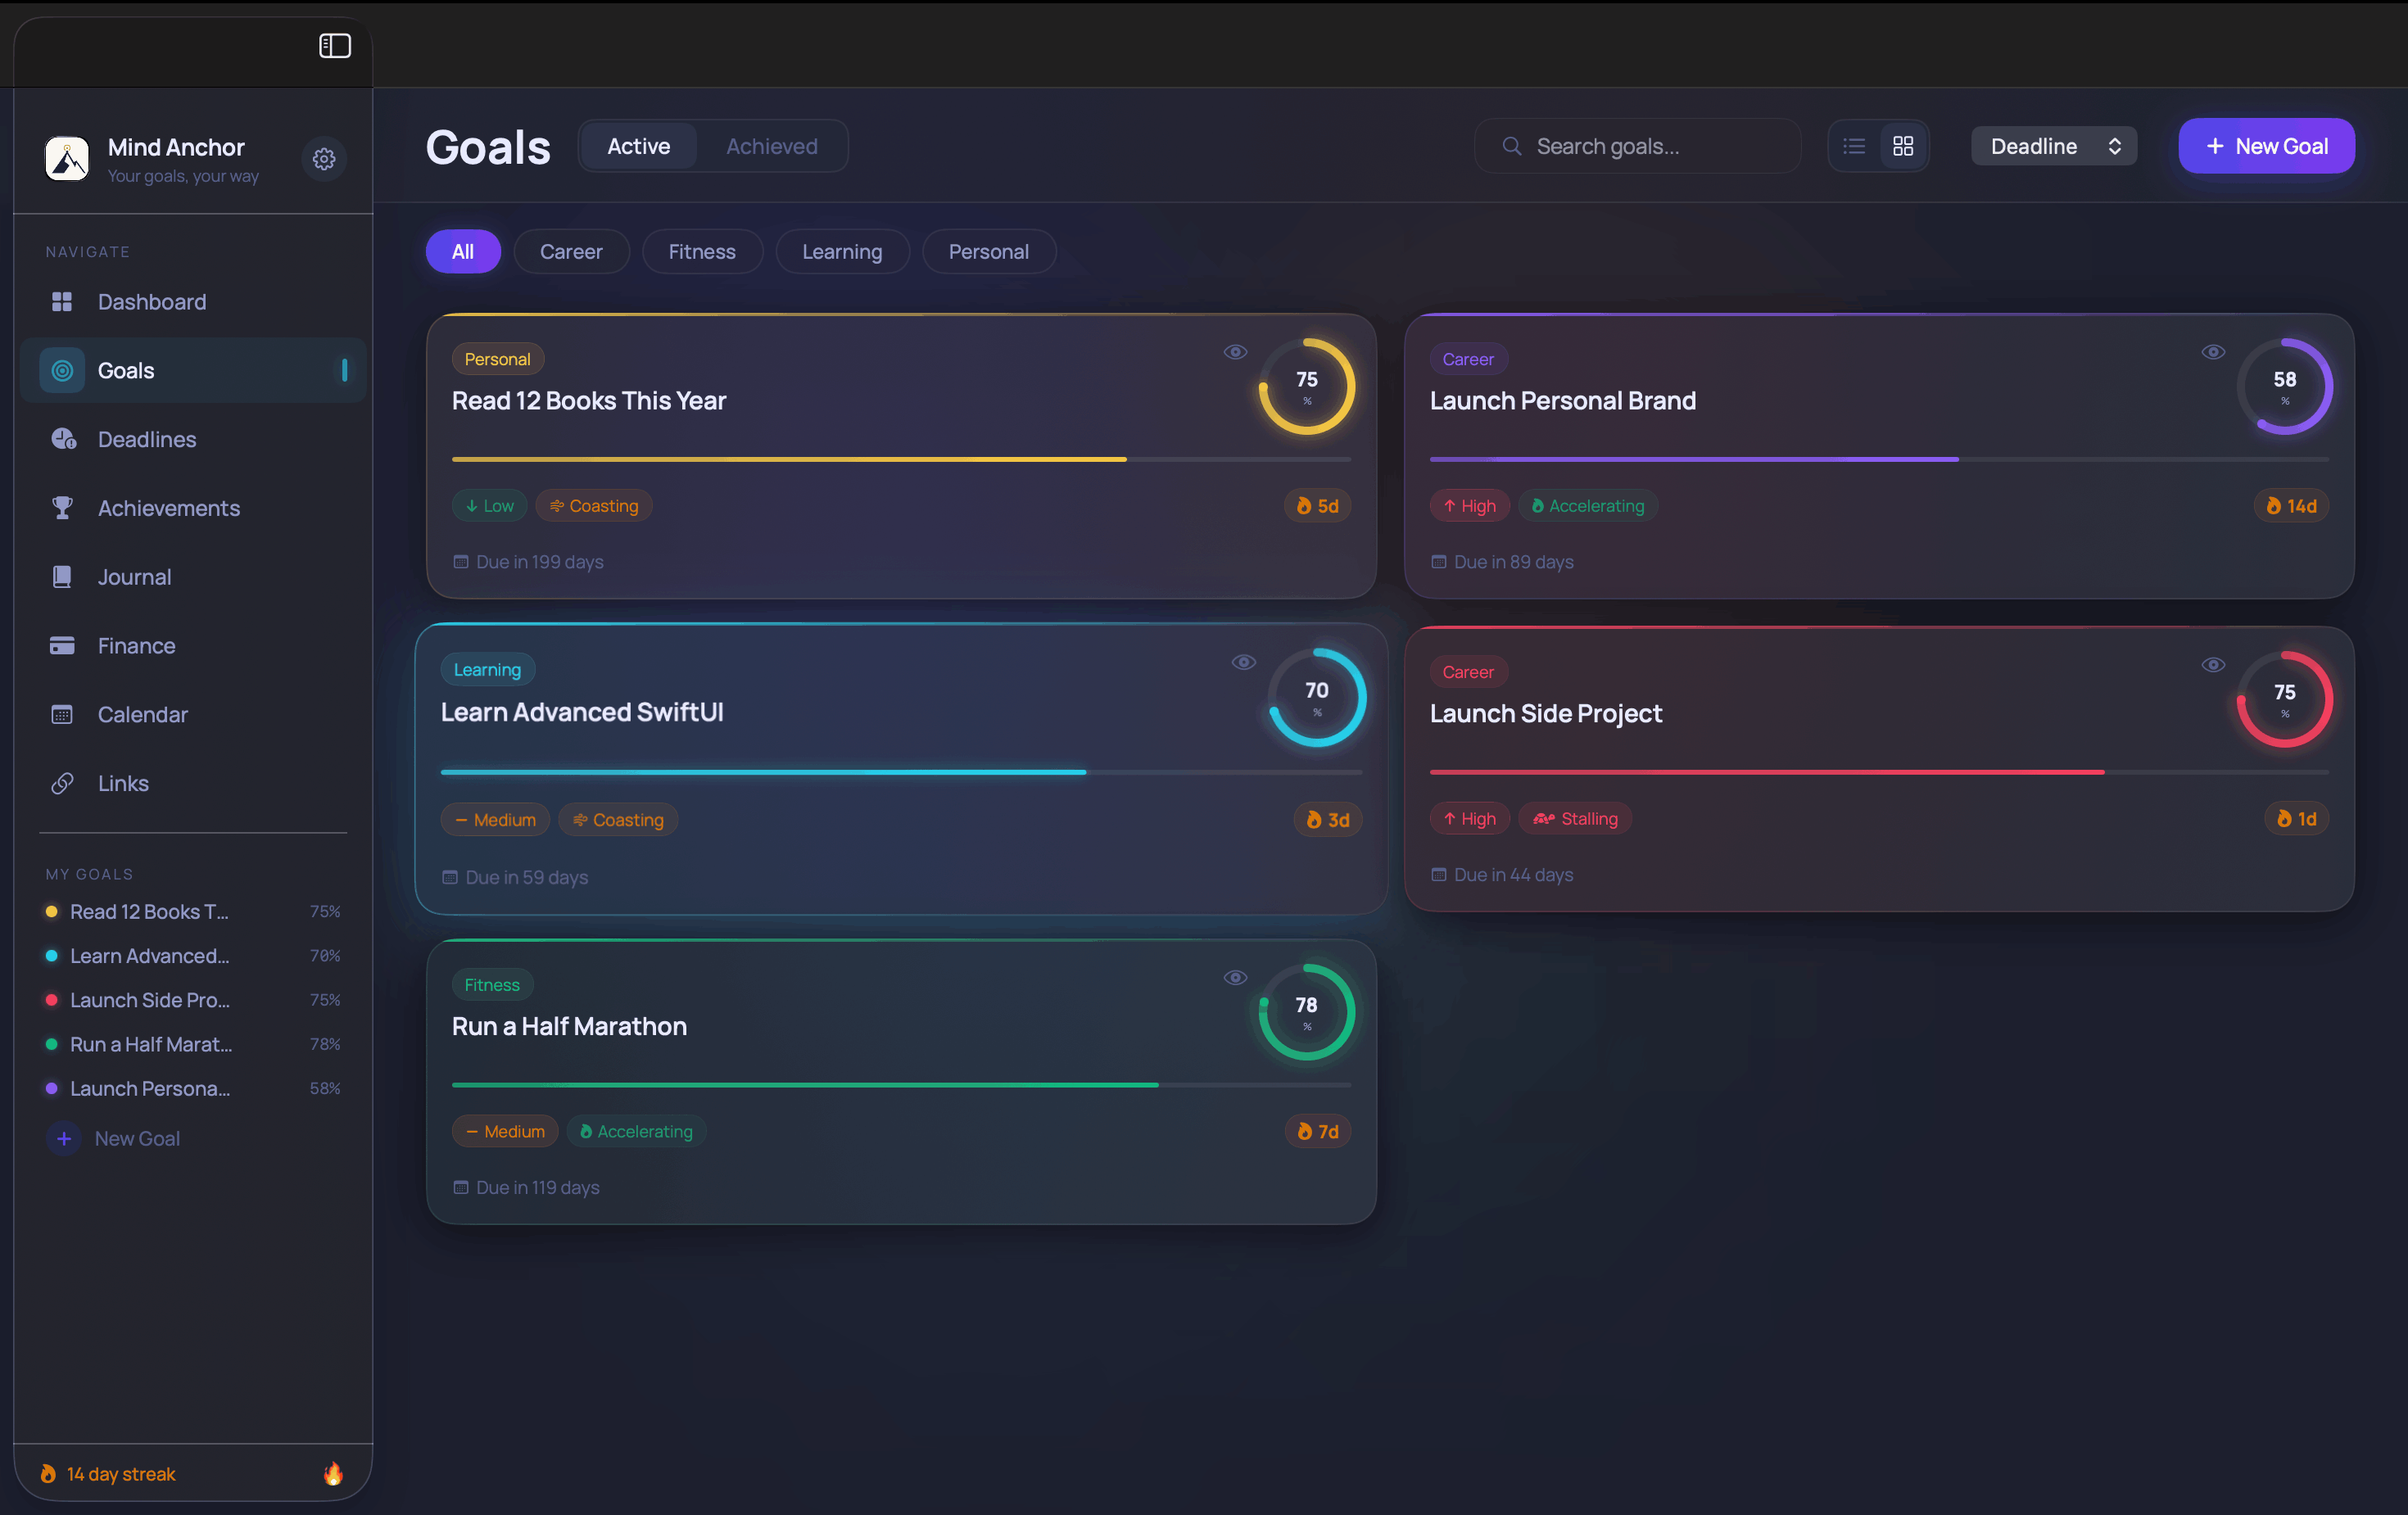2408x1515 pixels.
Task: Switch to the Achieved goals tab
Action: click(771, 147)
